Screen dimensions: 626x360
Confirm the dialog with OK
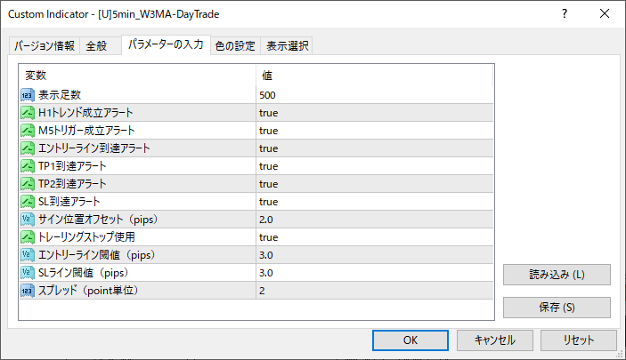(410, 340)
